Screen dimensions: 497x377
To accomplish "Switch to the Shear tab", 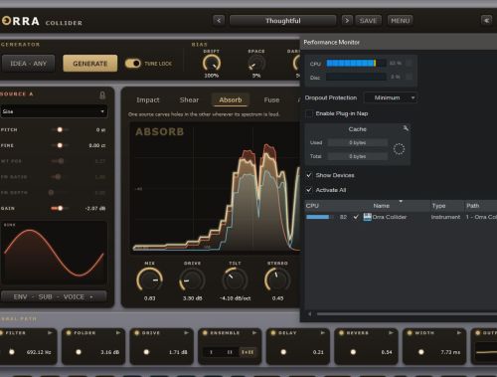I will (189, 99).
